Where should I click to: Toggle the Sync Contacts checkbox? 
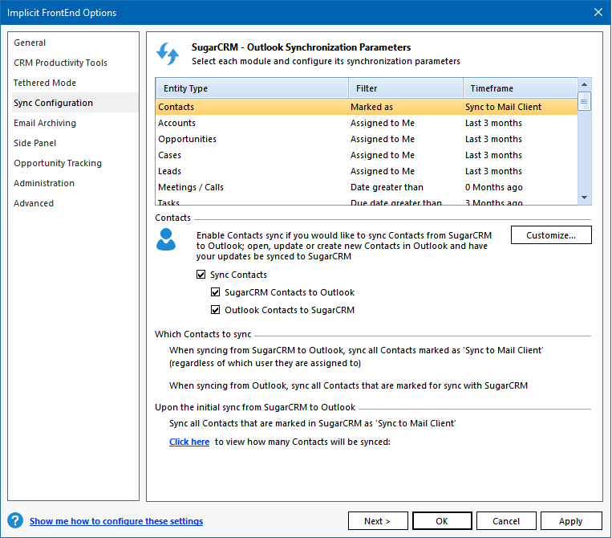(201, 275)
